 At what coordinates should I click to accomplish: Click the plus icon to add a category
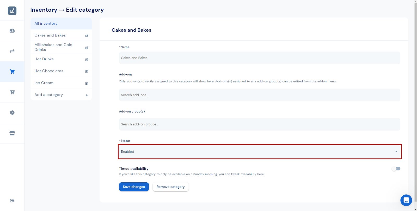(87, 95)
